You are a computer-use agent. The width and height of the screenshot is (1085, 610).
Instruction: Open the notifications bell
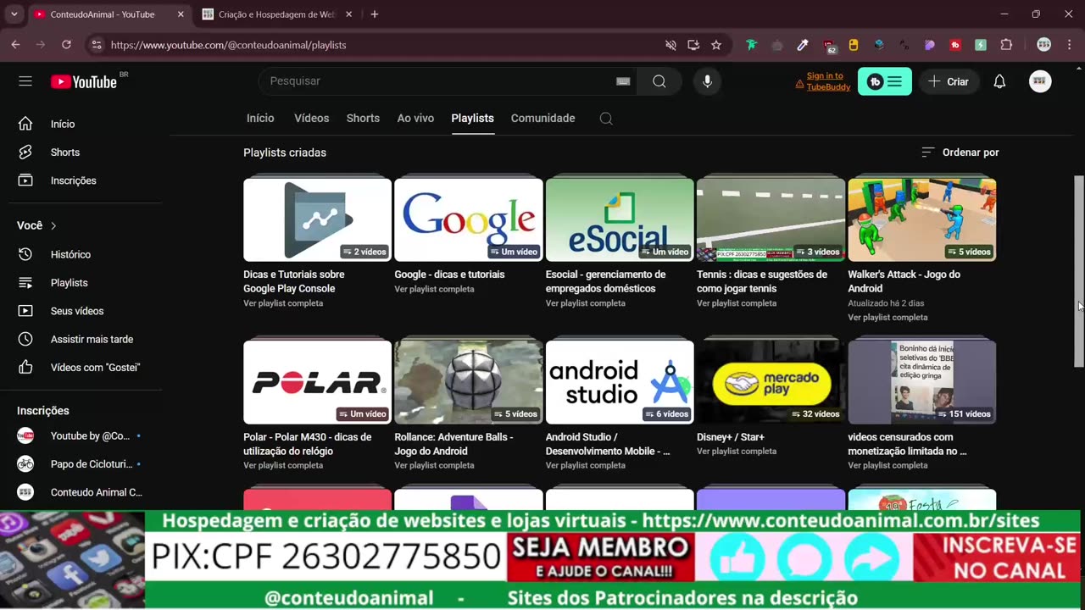999,81
